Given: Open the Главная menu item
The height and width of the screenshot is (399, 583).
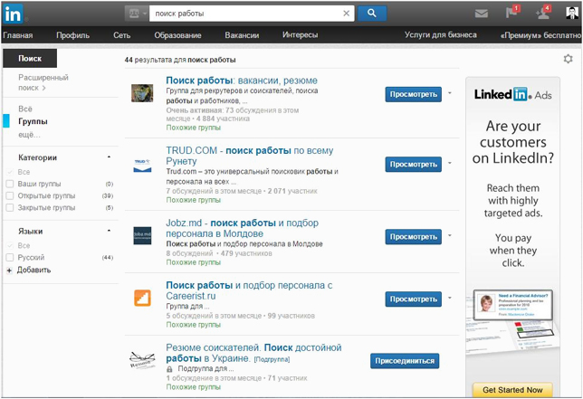Looking at the screenshot, I should coord(18,35).
